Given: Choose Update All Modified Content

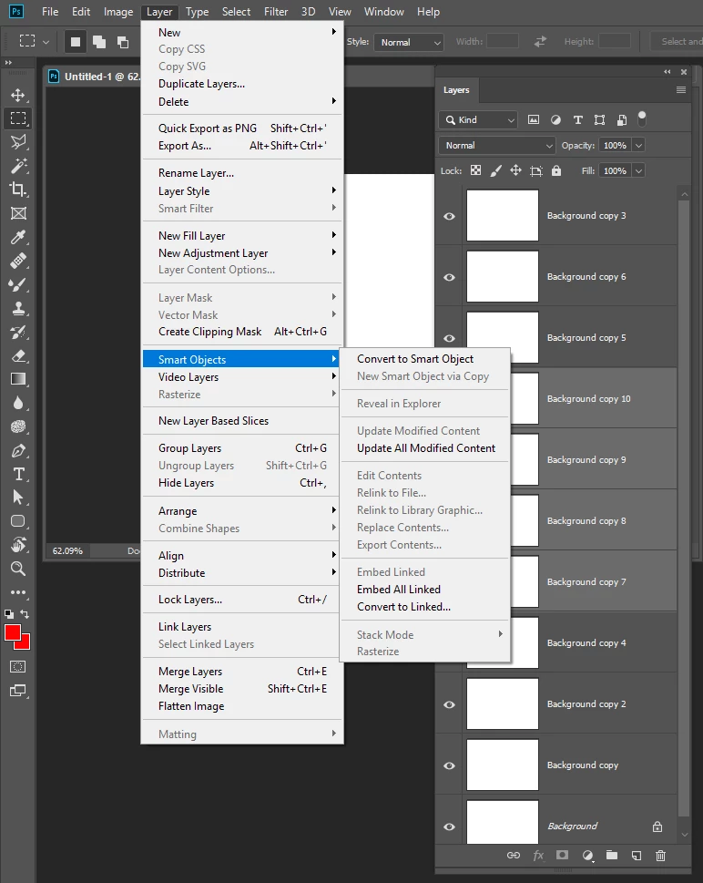Looking at the screenshot, I should click(425, 448).
